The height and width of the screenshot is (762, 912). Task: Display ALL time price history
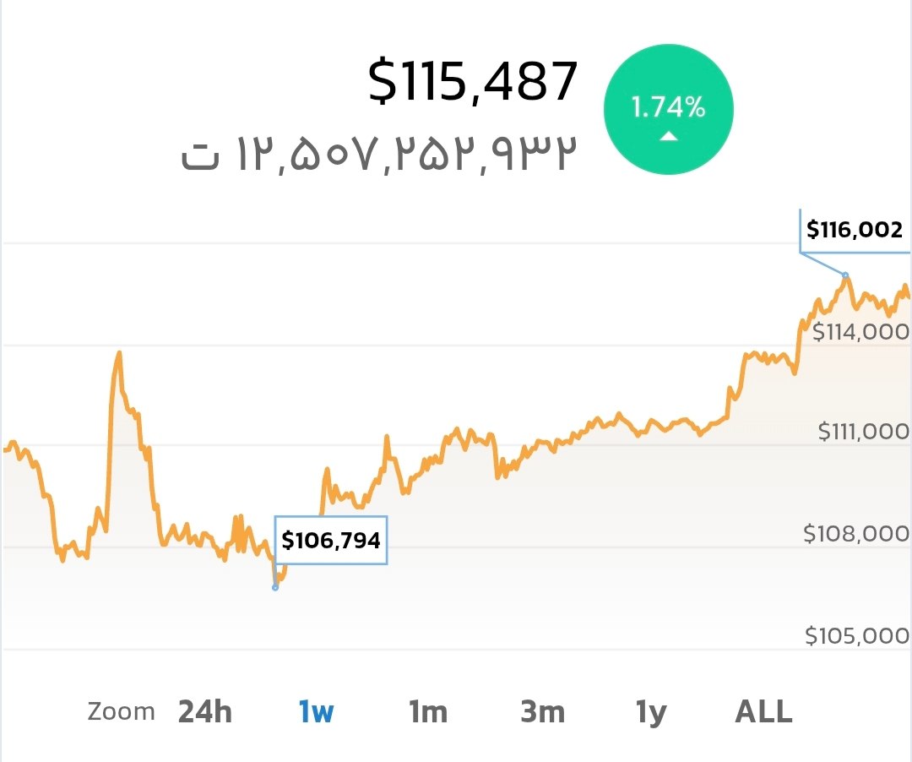click(763, 712)
